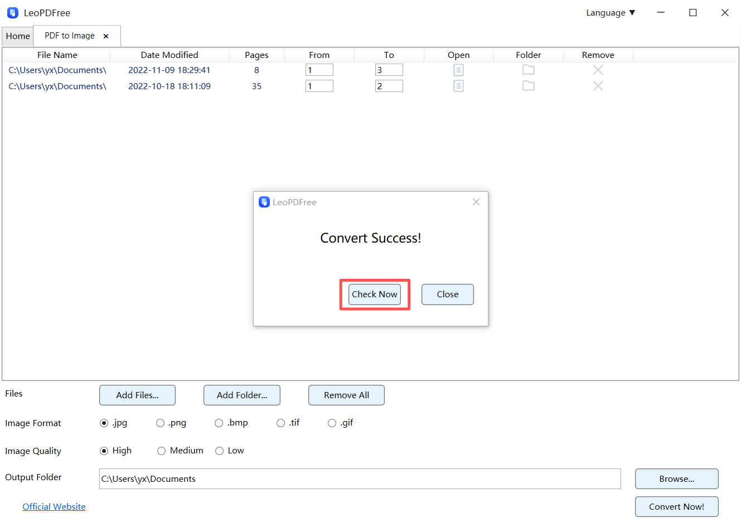Minimize the LeoPDFree window

click(661, 12)
